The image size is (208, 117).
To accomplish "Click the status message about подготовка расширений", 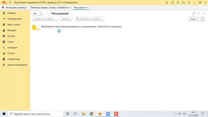I will (x=82, y=27).
